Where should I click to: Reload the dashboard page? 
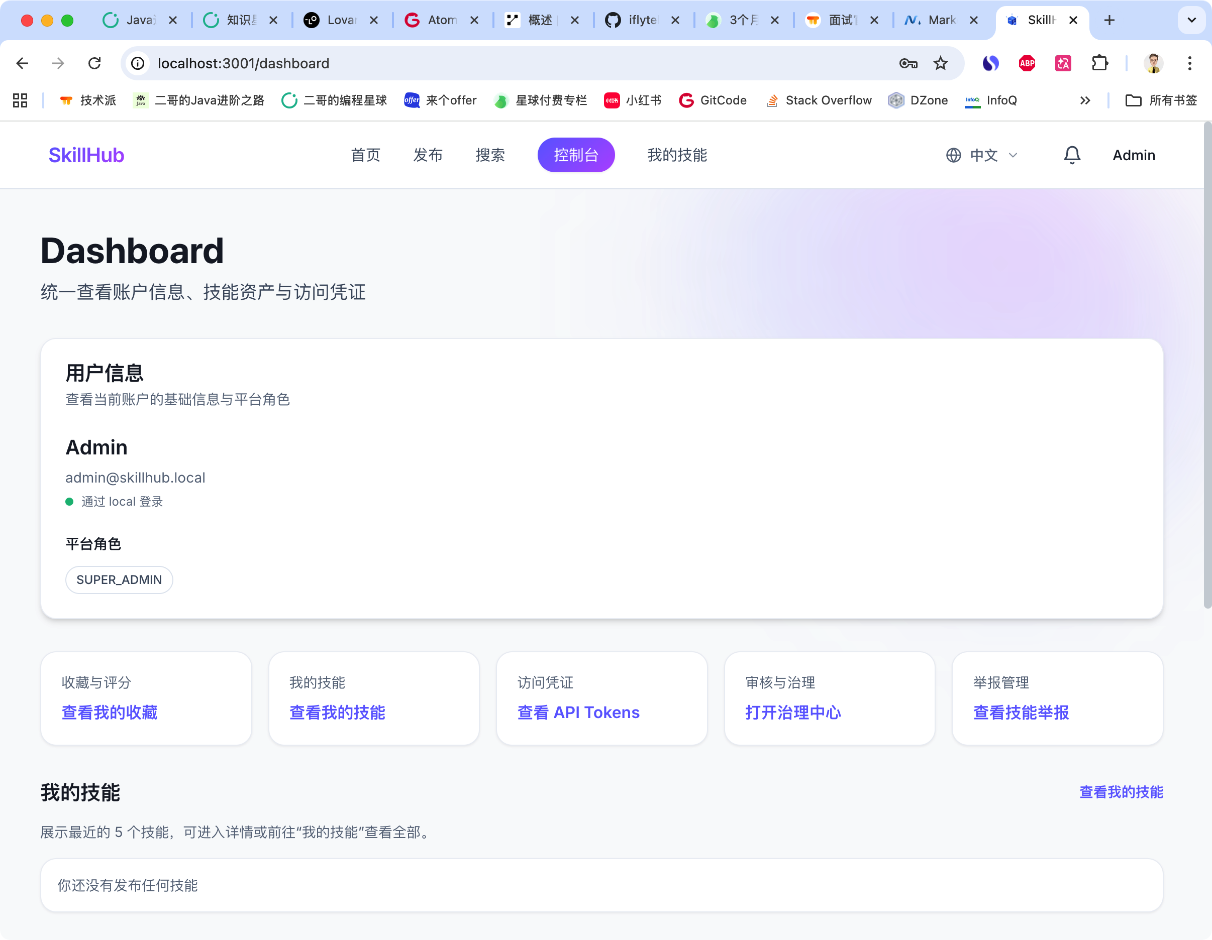coord(95,64)
